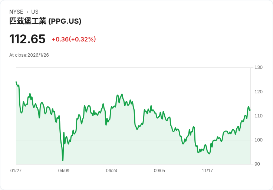Click the 90 y-axis label
273x190 pixels.
tap(257, 164)
